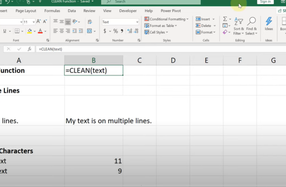Screen dimensions: 286x187
Task: Merge and Center cells
Action: pyautogui.click(x=89, y=31)
